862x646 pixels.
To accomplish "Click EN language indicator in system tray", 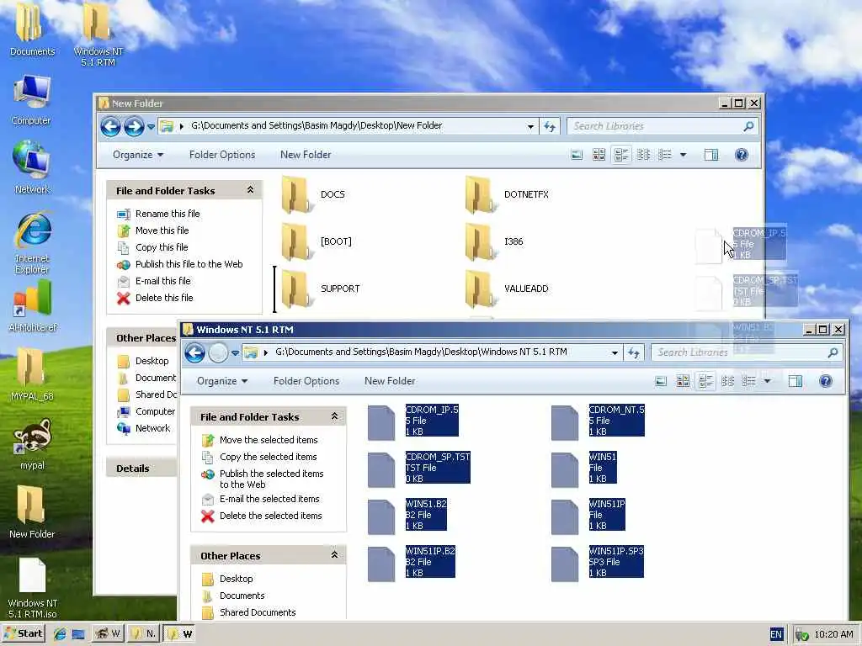I will 775,634.
